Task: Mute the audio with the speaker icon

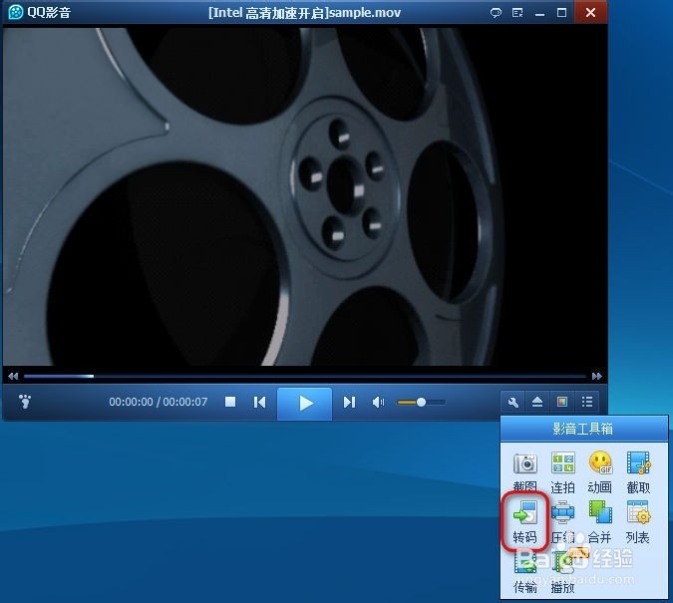Action: point(378,402)
